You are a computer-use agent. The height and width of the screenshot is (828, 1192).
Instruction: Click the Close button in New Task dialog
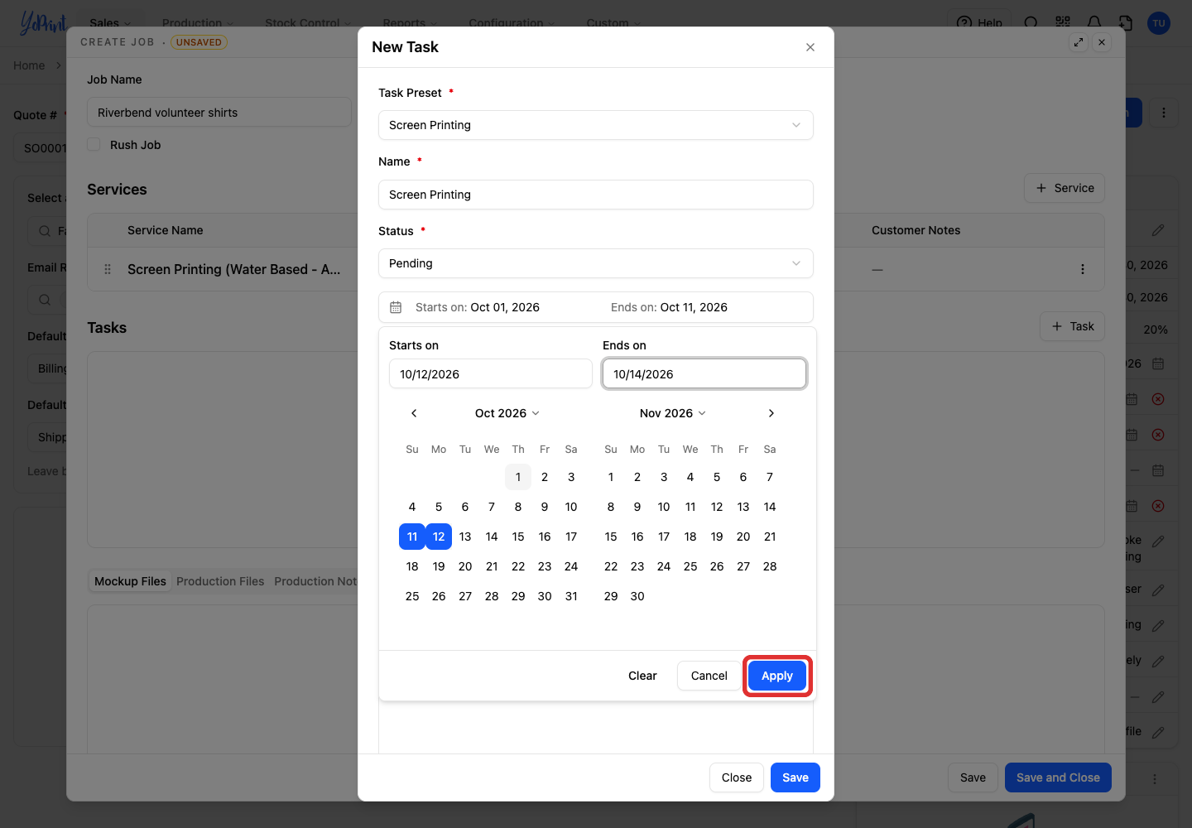point(737,777)
